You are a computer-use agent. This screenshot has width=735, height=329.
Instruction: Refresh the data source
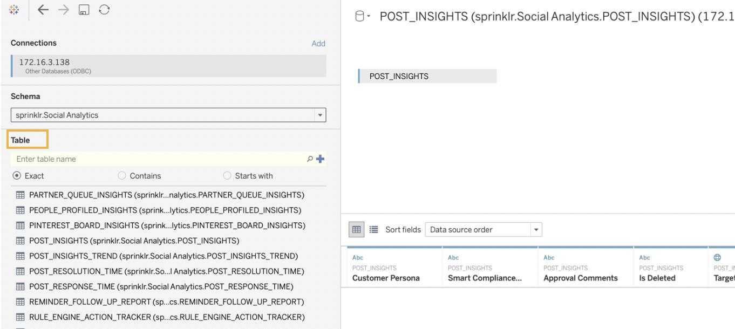click(x=105, y=10)
